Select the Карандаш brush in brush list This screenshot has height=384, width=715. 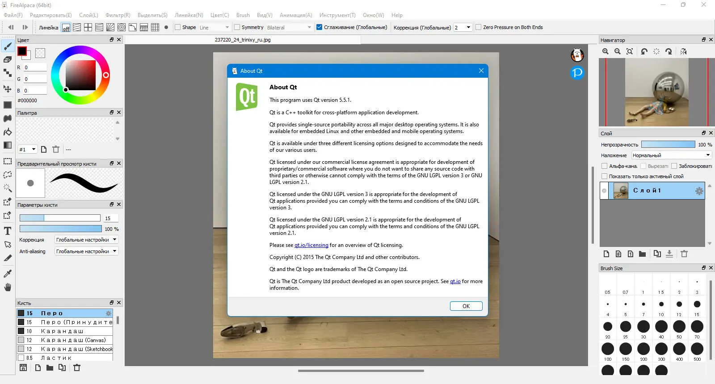(65, 331)
